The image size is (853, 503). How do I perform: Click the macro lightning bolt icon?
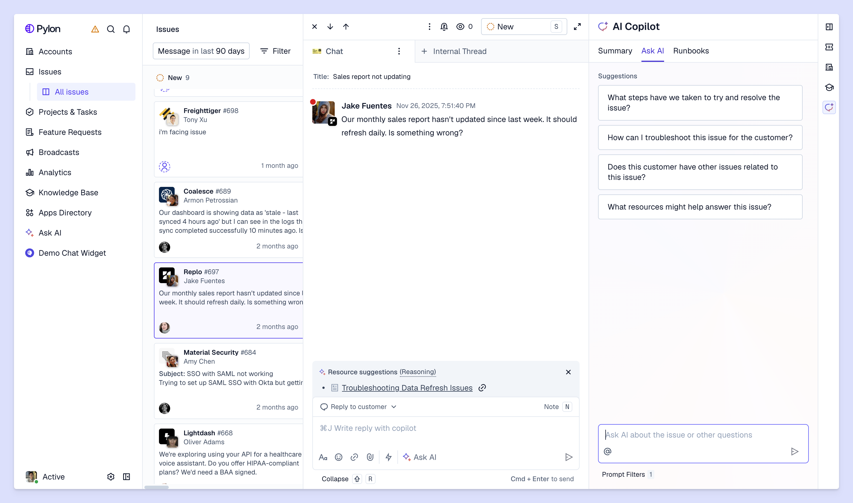388,457
